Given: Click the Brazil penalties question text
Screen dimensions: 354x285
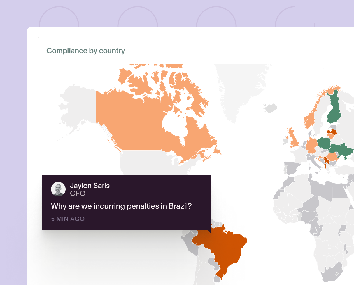Looking at the screenshot, I should click(121, 206).
